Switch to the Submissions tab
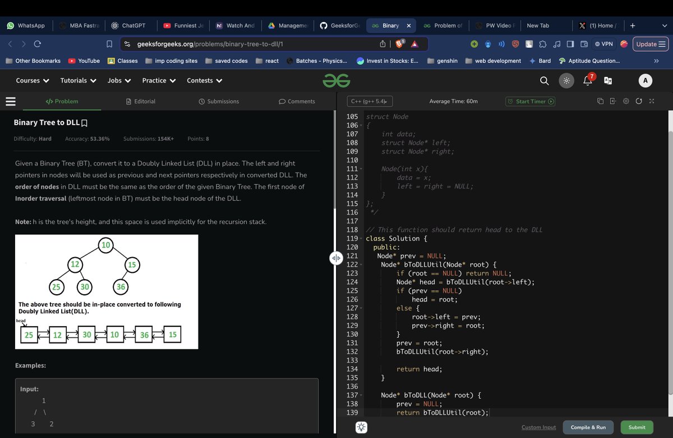Screen dimensions: 673x438 click(x=219, y=101)
